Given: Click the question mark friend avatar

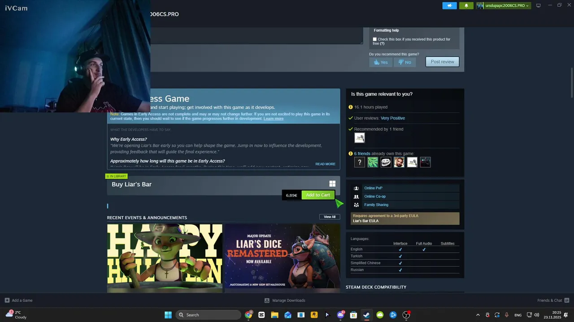Looking at the screenshot, I should pos(360,162).
